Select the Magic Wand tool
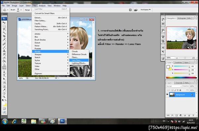Screen dimensions: 199x131 point(4,33)
